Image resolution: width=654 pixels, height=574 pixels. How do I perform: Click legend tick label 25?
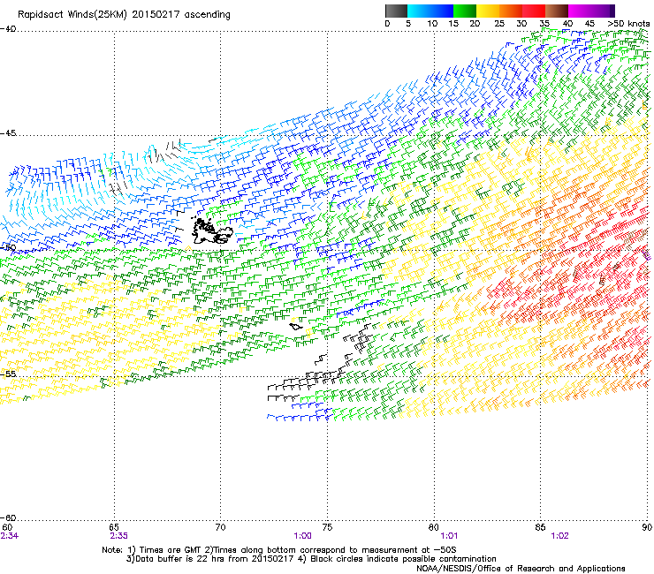click(499, 24)
